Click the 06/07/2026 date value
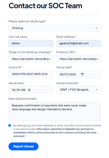 tap(68, 74)
